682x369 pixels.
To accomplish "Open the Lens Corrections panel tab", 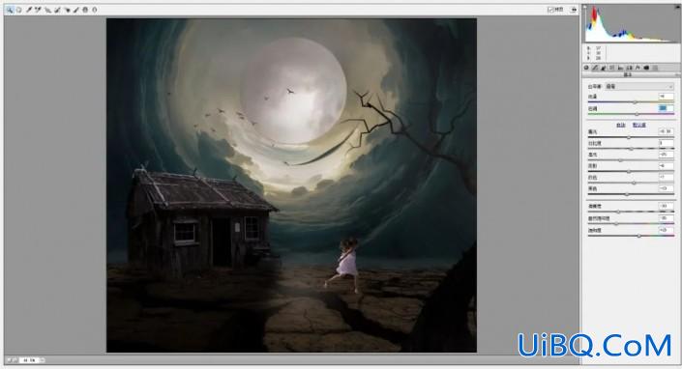I will [630, 68].
